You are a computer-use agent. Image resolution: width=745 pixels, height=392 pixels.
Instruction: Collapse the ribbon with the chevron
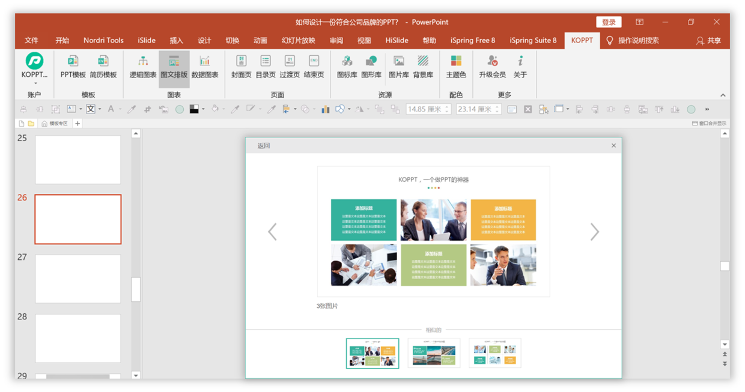[723, 95]
